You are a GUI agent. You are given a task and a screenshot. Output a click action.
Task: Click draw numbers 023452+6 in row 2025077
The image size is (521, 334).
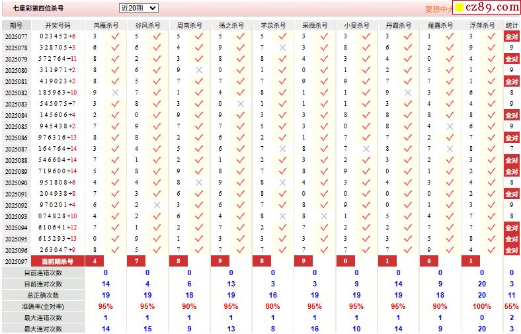(58, 36)
